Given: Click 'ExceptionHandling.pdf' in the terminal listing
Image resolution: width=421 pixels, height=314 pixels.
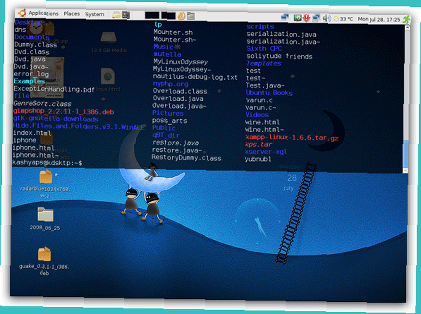Looking at the screenshot, I should [x=54, y=89].
